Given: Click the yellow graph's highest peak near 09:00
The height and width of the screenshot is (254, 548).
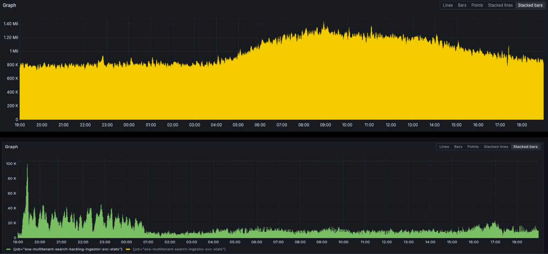Looking at the screenshot, I should [x=324, y=23].
